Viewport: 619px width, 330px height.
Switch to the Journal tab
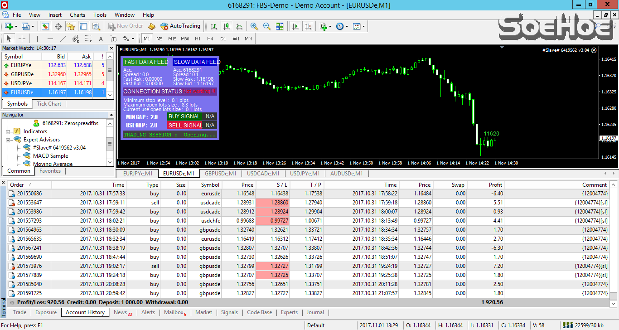pyautogui.click(x=315, y=312)
